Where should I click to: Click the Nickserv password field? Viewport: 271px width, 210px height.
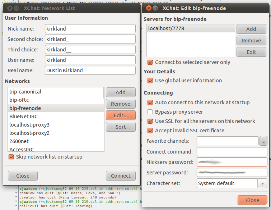pos(232,162)
